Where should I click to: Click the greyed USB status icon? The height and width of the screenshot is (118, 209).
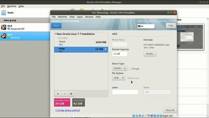[146, 116]
